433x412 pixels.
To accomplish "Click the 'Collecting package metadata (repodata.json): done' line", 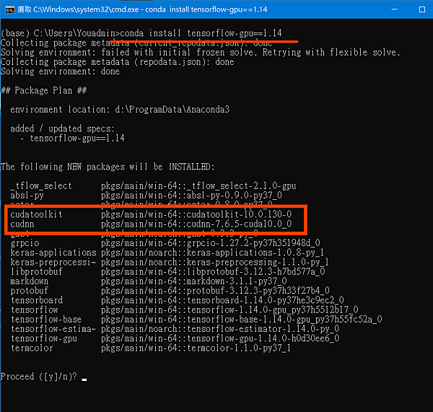I will click(x=118, y=62).
